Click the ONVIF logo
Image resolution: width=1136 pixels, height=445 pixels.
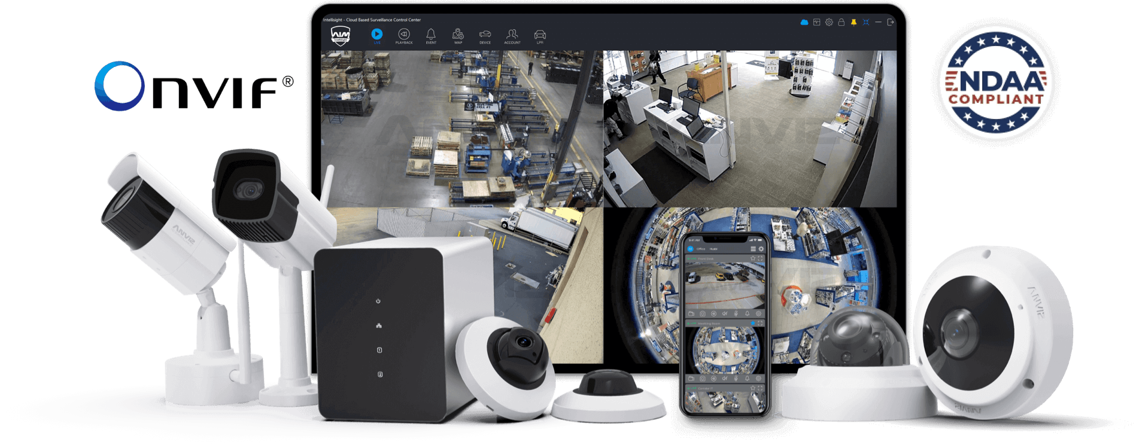point(194,86)
